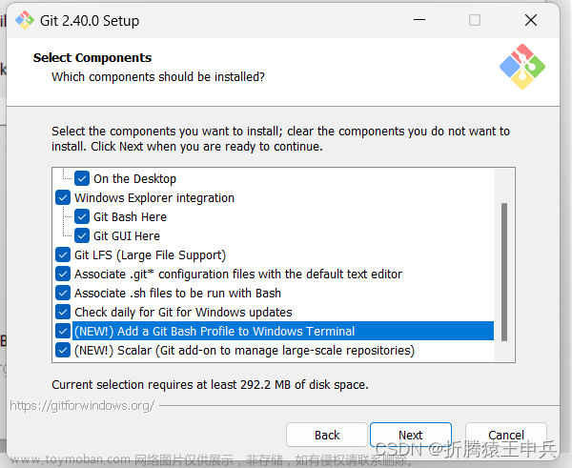Uncheck the Git Bash Here checkbox
Image resolution: width=572 pixels, height=468 pixels.
(x=82, y=216)
